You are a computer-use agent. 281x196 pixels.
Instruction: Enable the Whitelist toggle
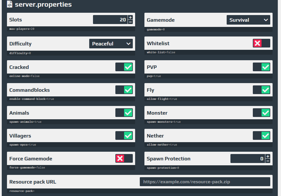point(262,43)
